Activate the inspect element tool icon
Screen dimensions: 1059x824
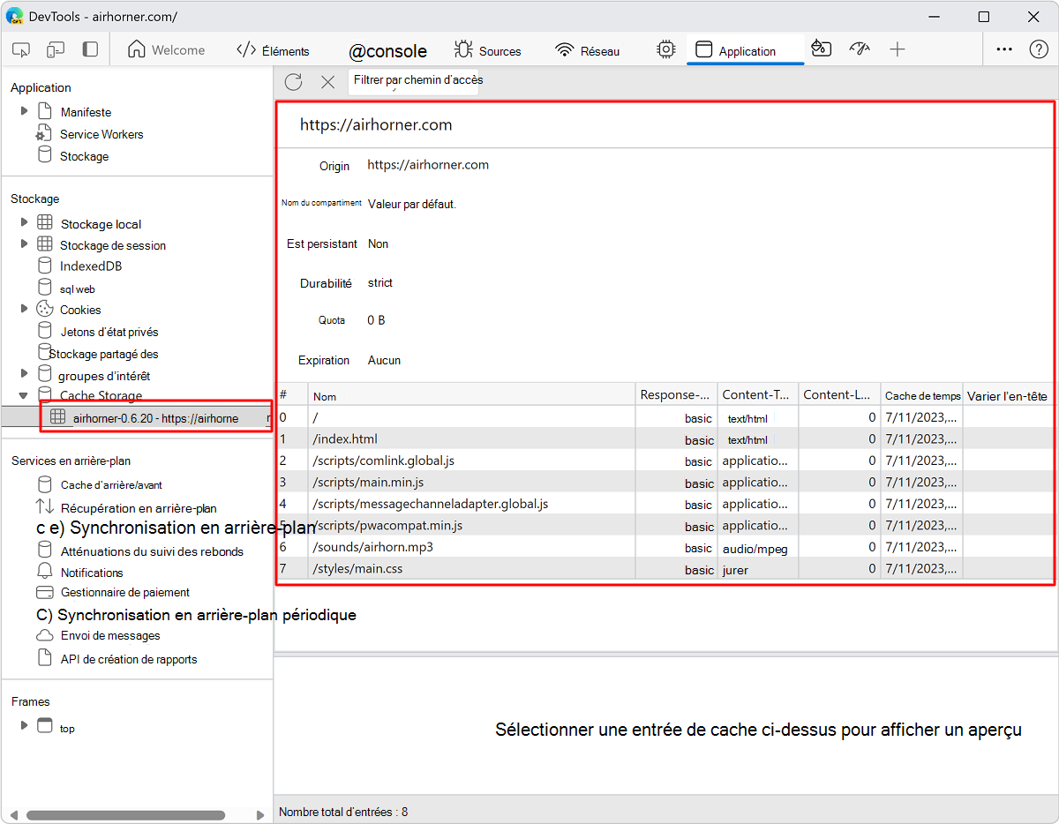click(22, 50)
